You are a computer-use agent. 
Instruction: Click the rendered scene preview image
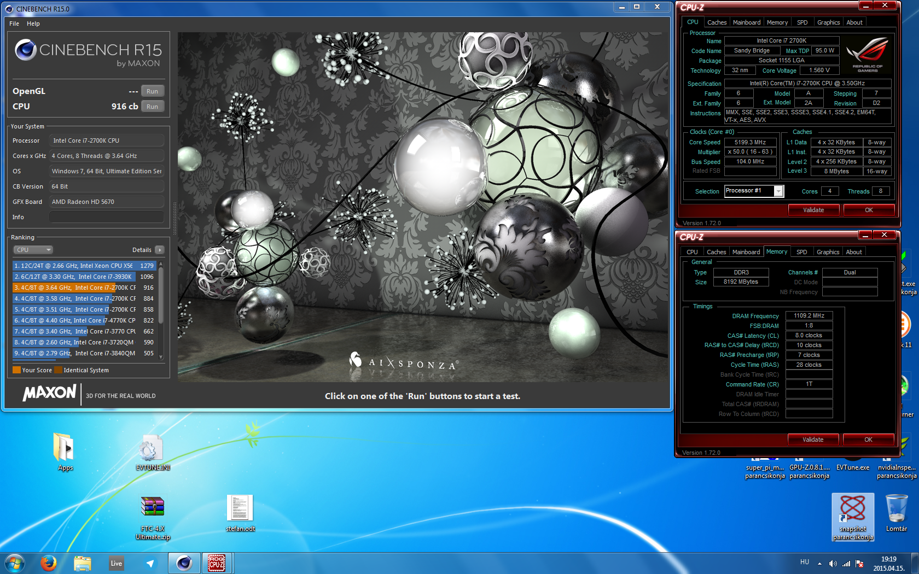tap(423, 207)
